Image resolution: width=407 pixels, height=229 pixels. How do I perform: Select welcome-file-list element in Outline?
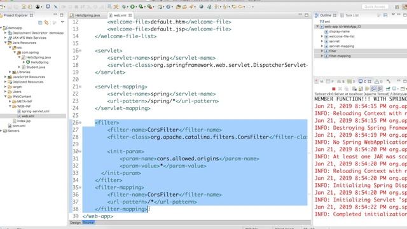[341, 36]
